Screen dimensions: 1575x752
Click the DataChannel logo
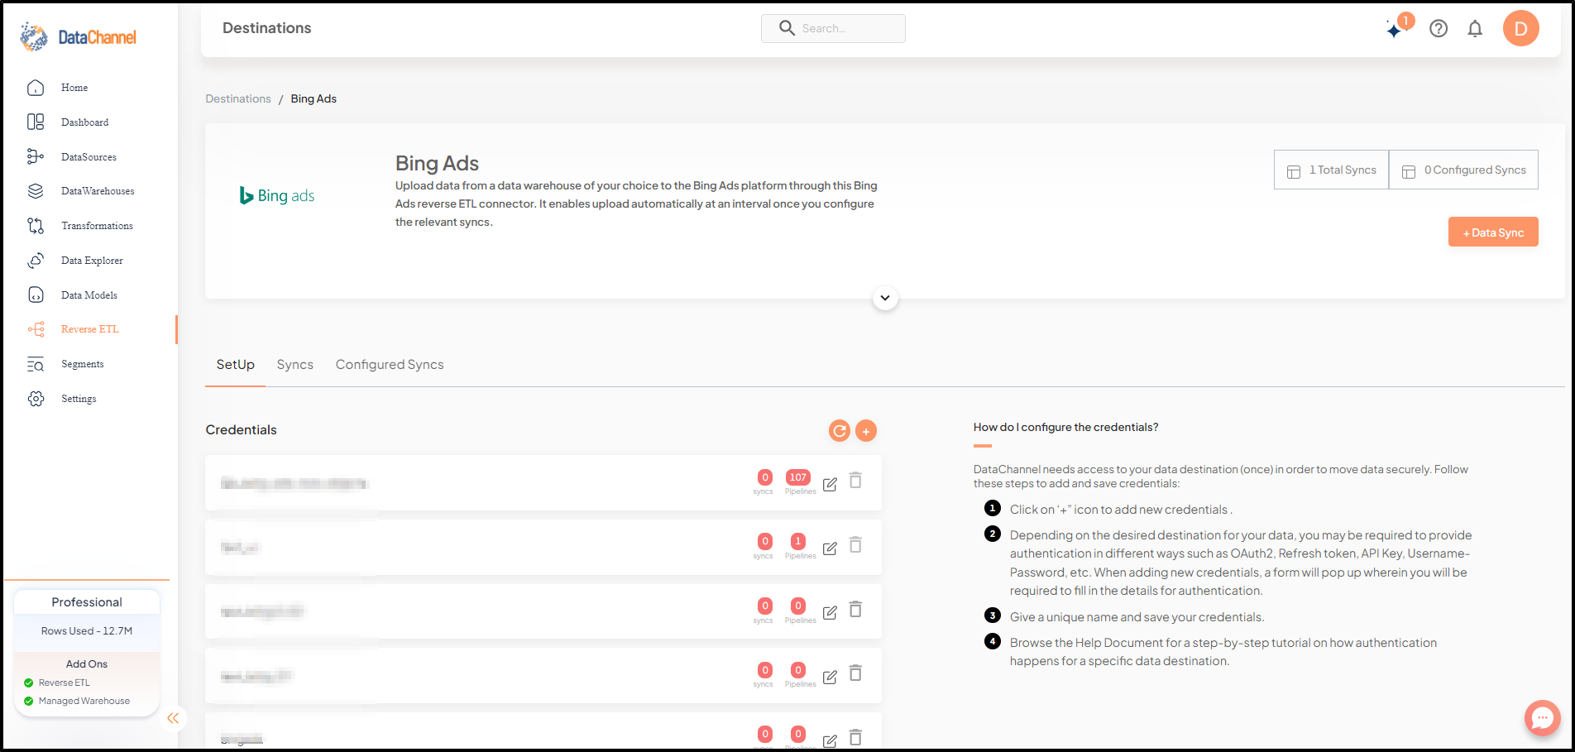click(79, 37)
